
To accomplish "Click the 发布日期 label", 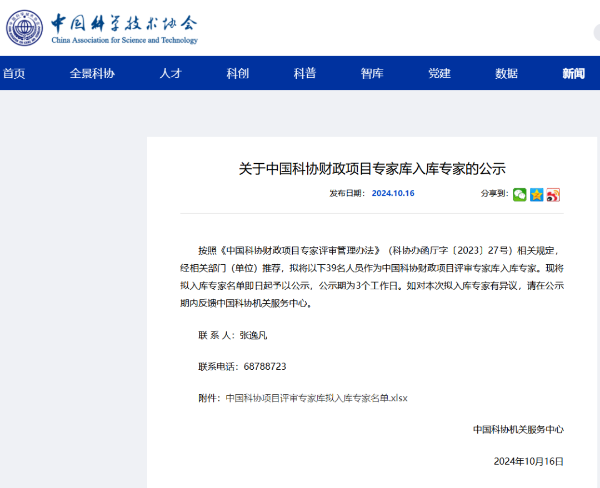I will coord(347,194).
